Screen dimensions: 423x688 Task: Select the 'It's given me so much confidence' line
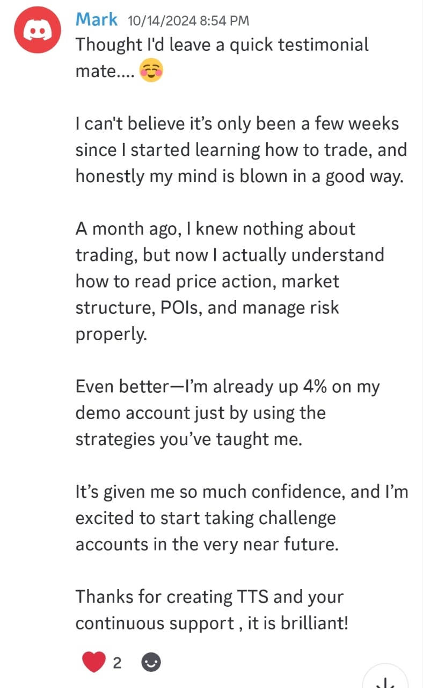[x=242, y=492]
